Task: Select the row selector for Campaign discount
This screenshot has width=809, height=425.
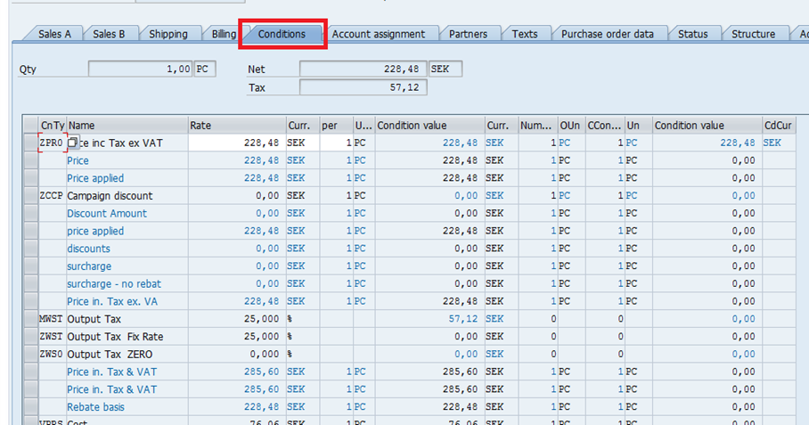Action: [31, 196]
